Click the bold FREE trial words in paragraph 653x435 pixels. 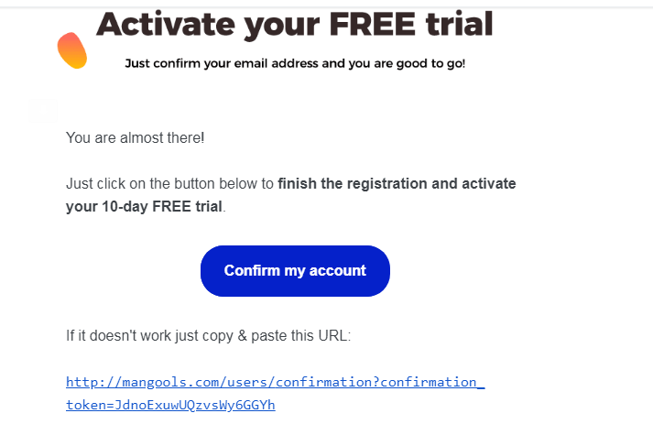[x=187, y=206]
